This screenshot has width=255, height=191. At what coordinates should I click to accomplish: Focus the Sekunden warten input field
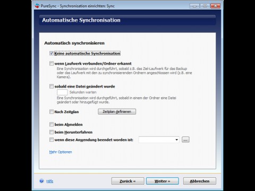tap(62, 92)
